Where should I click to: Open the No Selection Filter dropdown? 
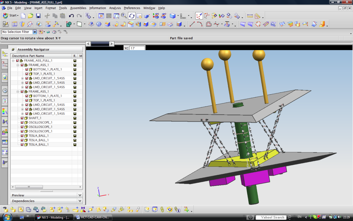coord(35,32)
